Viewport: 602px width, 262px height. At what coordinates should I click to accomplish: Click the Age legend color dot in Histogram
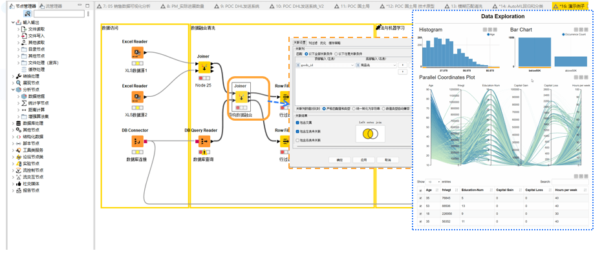pyautogui.click(x=488, y=34)
